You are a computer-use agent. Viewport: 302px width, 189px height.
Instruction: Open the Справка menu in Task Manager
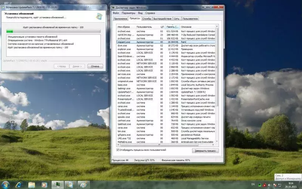[x=150, y=13]
